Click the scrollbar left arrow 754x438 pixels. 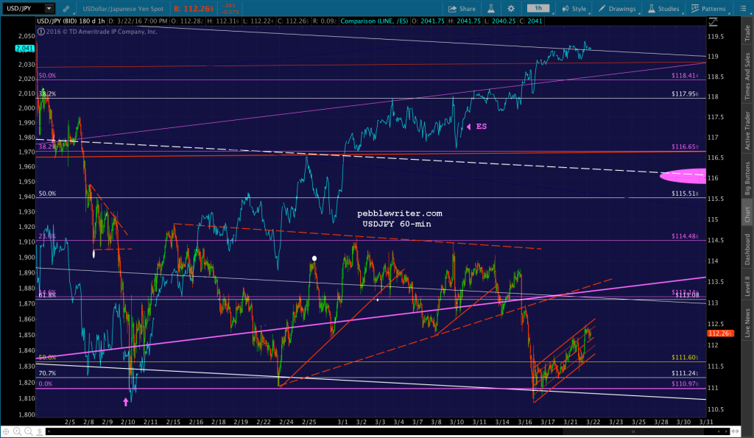tap(49, 431)
